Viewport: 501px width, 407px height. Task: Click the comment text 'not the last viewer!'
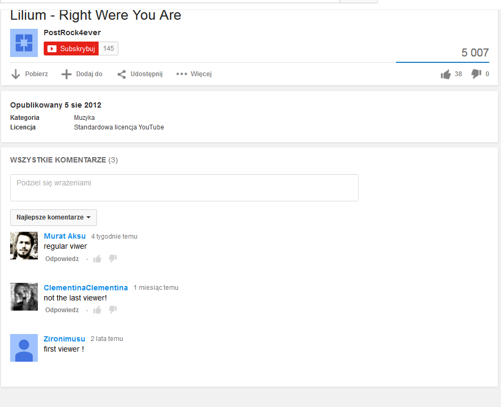tap(75, 298)
